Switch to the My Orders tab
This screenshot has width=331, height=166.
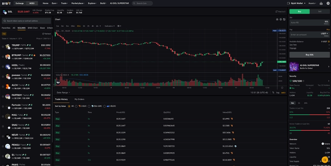coord(79,99)
